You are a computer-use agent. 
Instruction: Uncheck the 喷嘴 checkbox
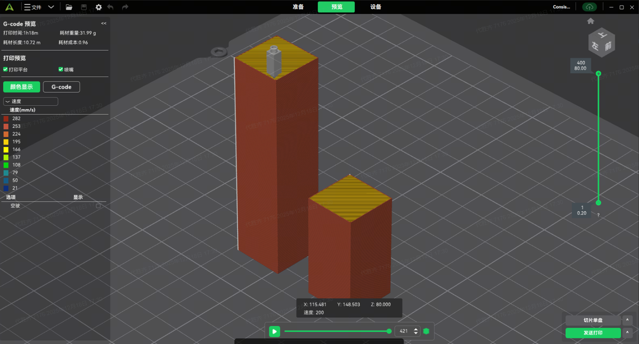tap(61, 69)
